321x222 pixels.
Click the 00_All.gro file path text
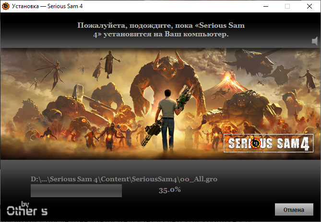(x=124, y=179)
